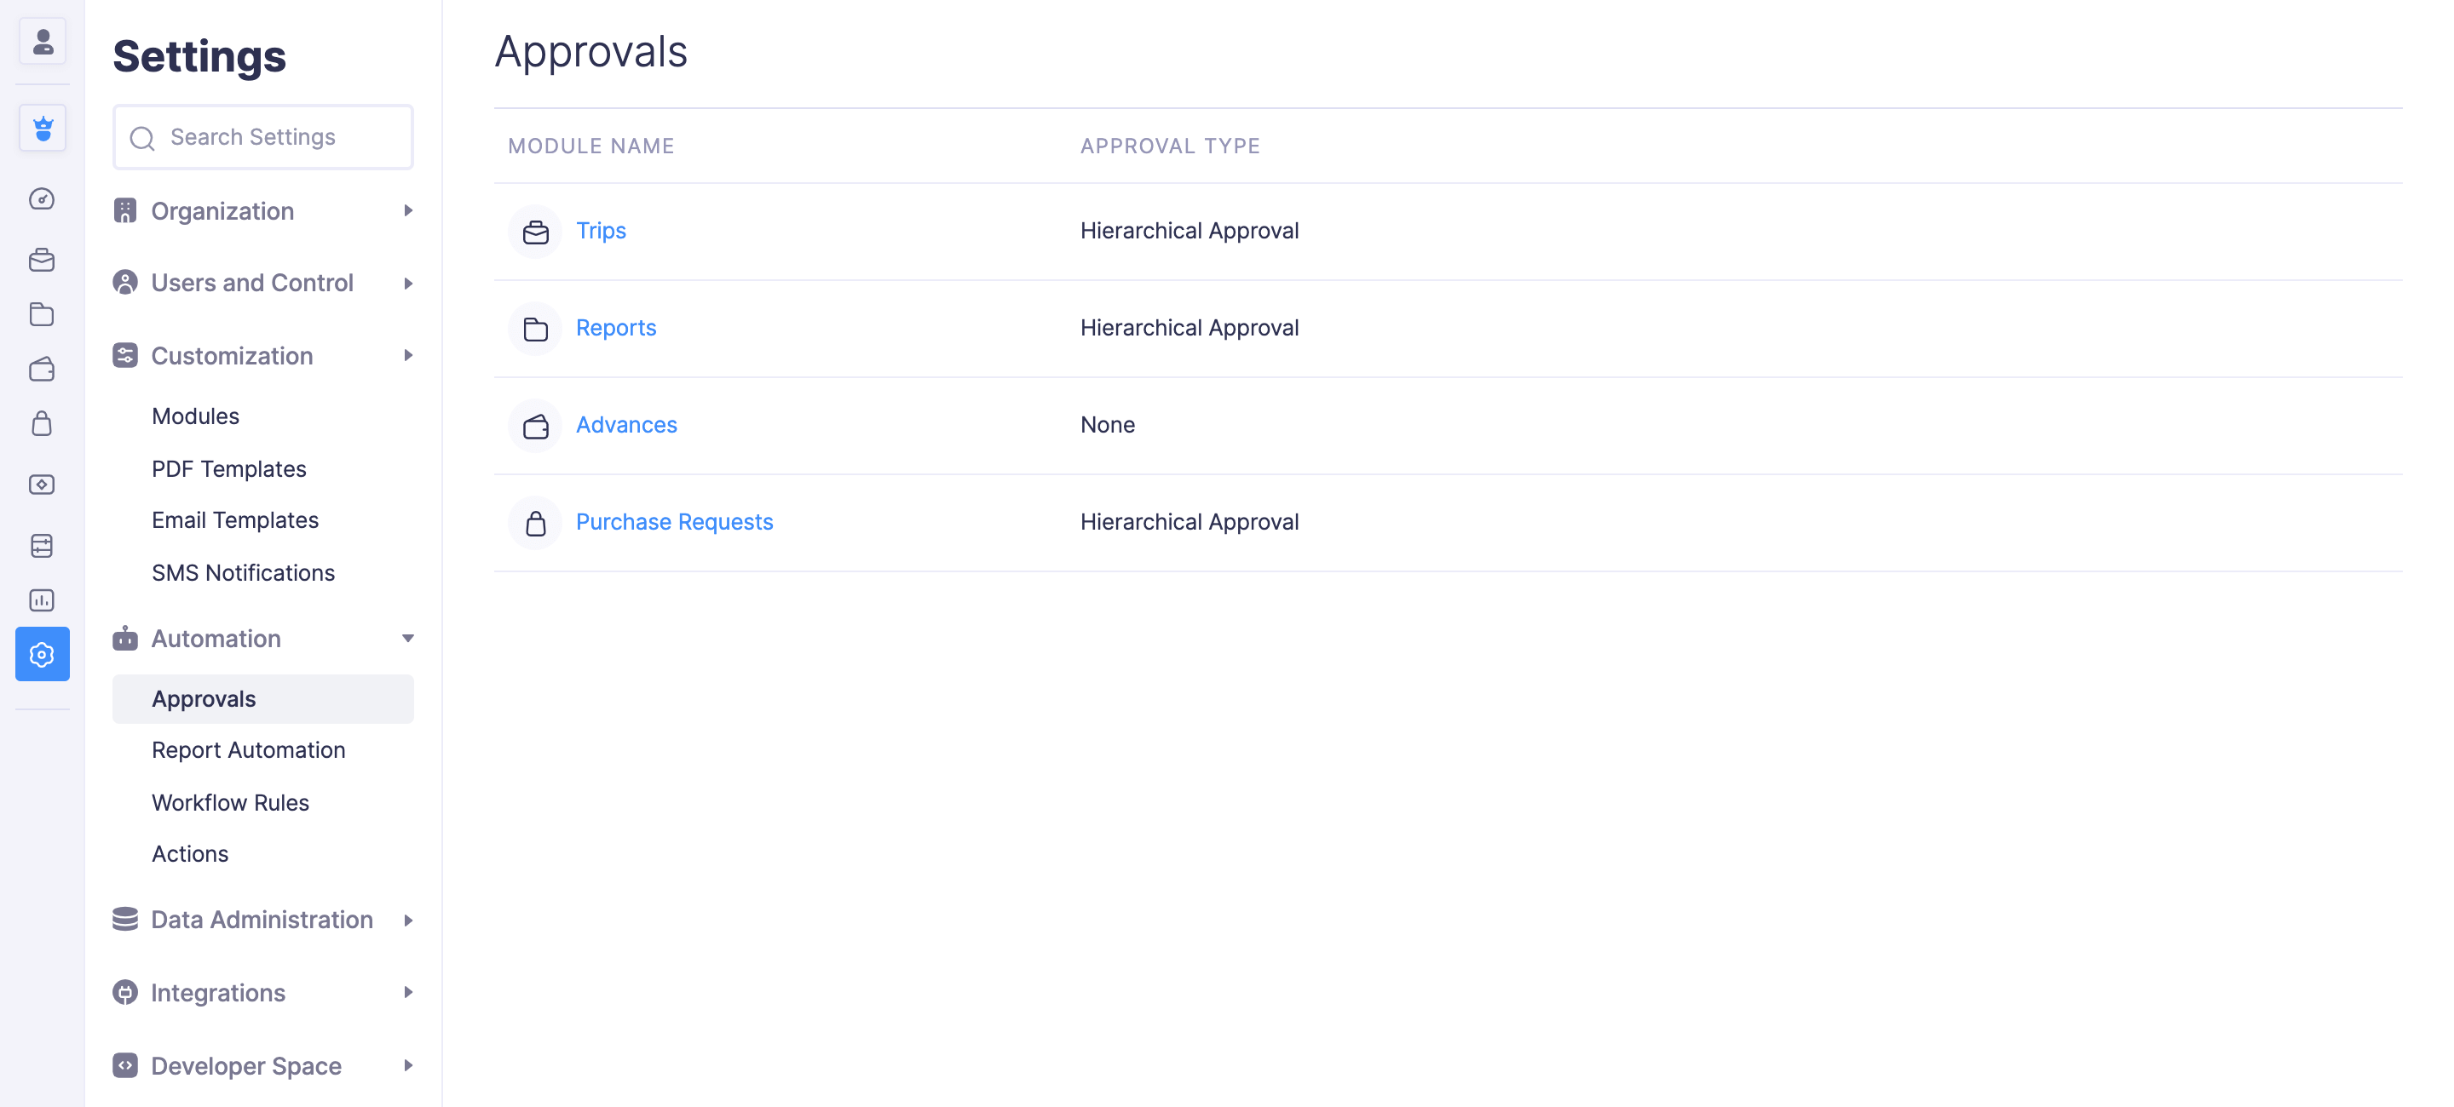
Task: Open the dashboard gauge icon in sidebar
Action: coord(42,199)
